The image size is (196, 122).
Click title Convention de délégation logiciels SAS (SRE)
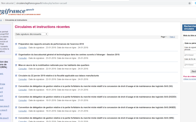[x=96, y=118]
